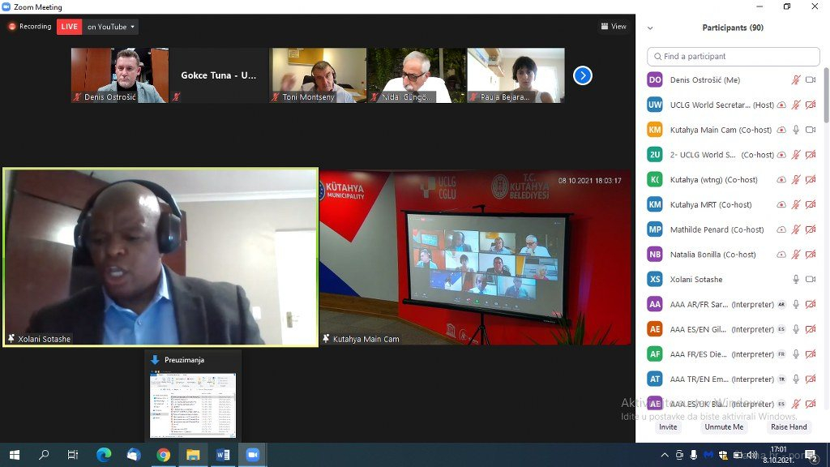Click the Raise Hand button
The height and width of the screenshot is (467, 830).
(x=788, y=426)
